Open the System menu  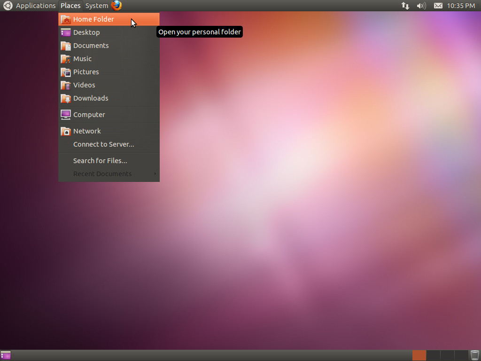tap(97, 6)
